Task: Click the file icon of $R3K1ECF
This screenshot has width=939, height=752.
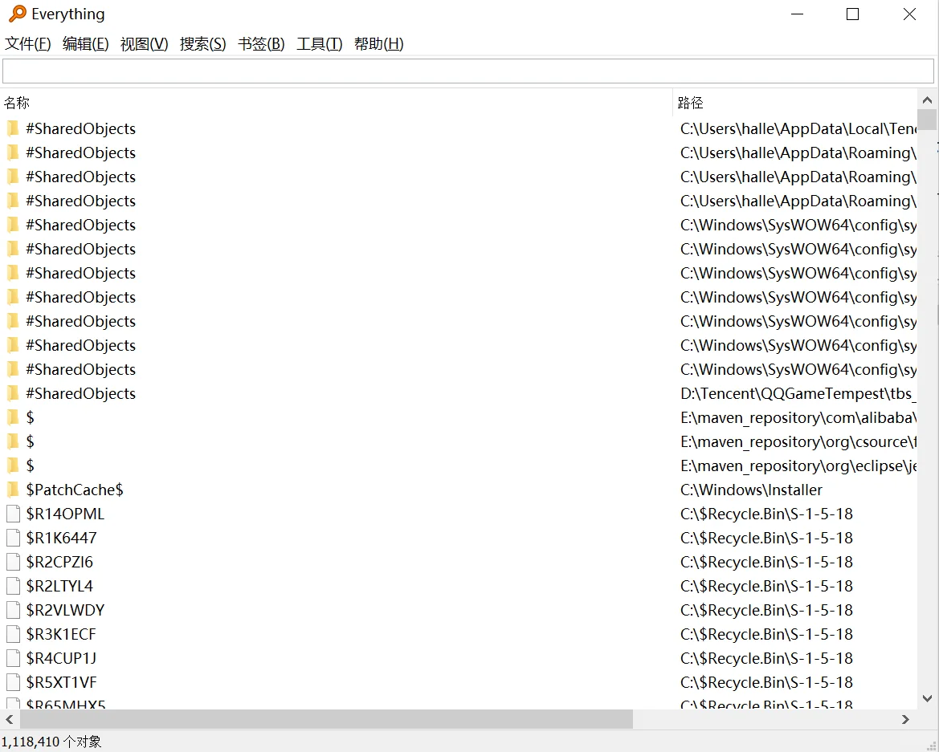Action: click(x=13, y=633)
